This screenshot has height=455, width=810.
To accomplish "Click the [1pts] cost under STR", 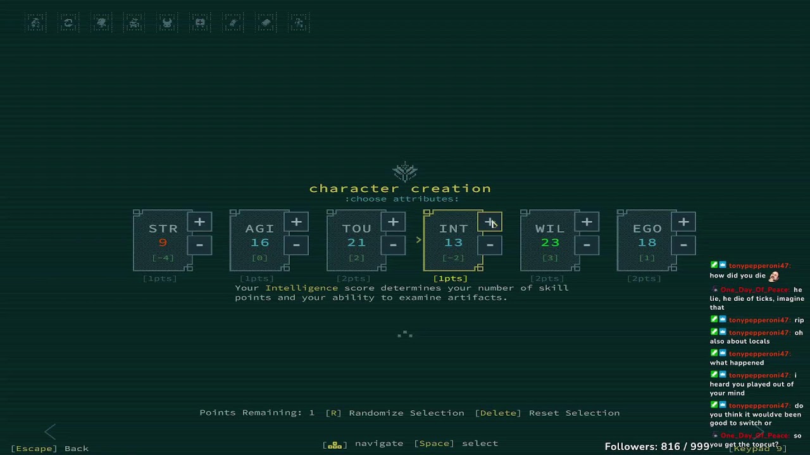I will [160, 278].
